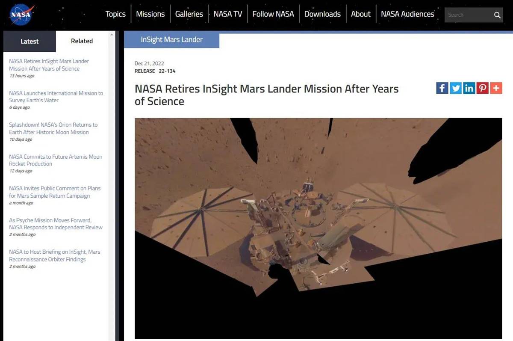
Task: Click the search magnifier icon
Action: 497,15
